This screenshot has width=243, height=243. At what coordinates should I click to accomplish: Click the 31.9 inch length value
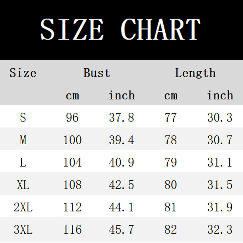click(220, 207)
